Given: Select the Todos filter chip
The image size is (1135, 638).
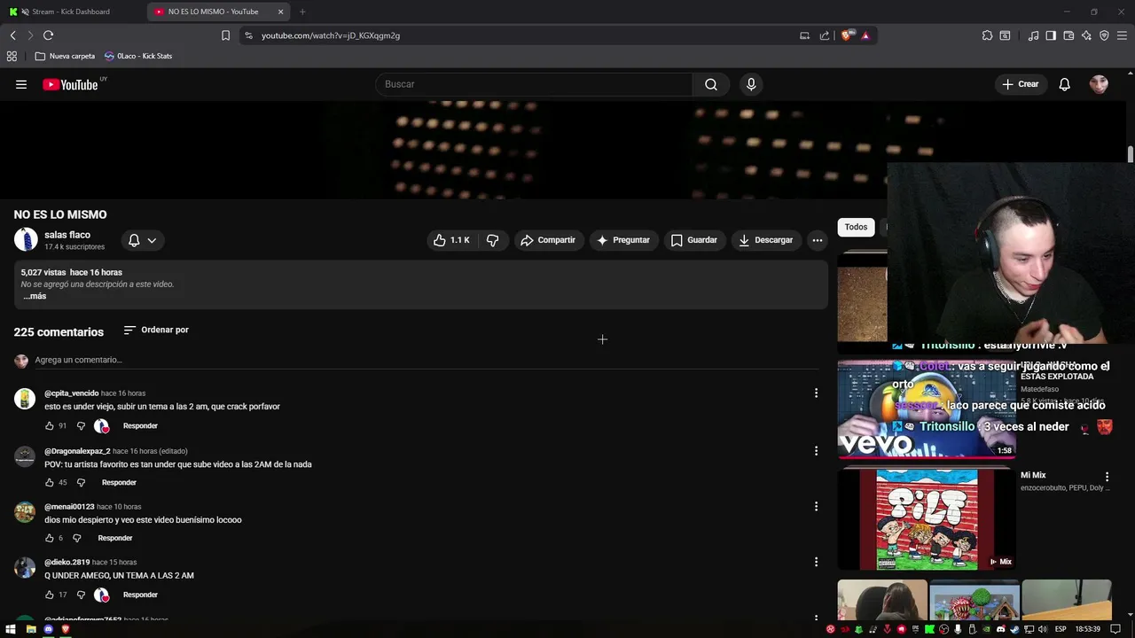Looking at the screenshot, I should point(856,227).
